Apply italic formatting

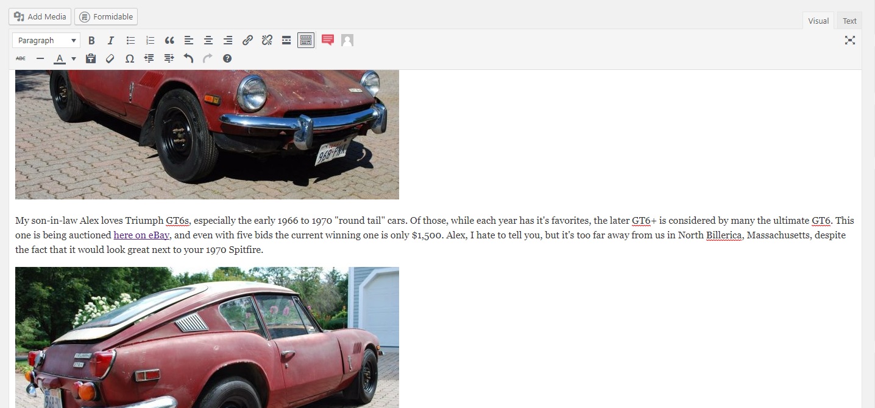[111, 41]
